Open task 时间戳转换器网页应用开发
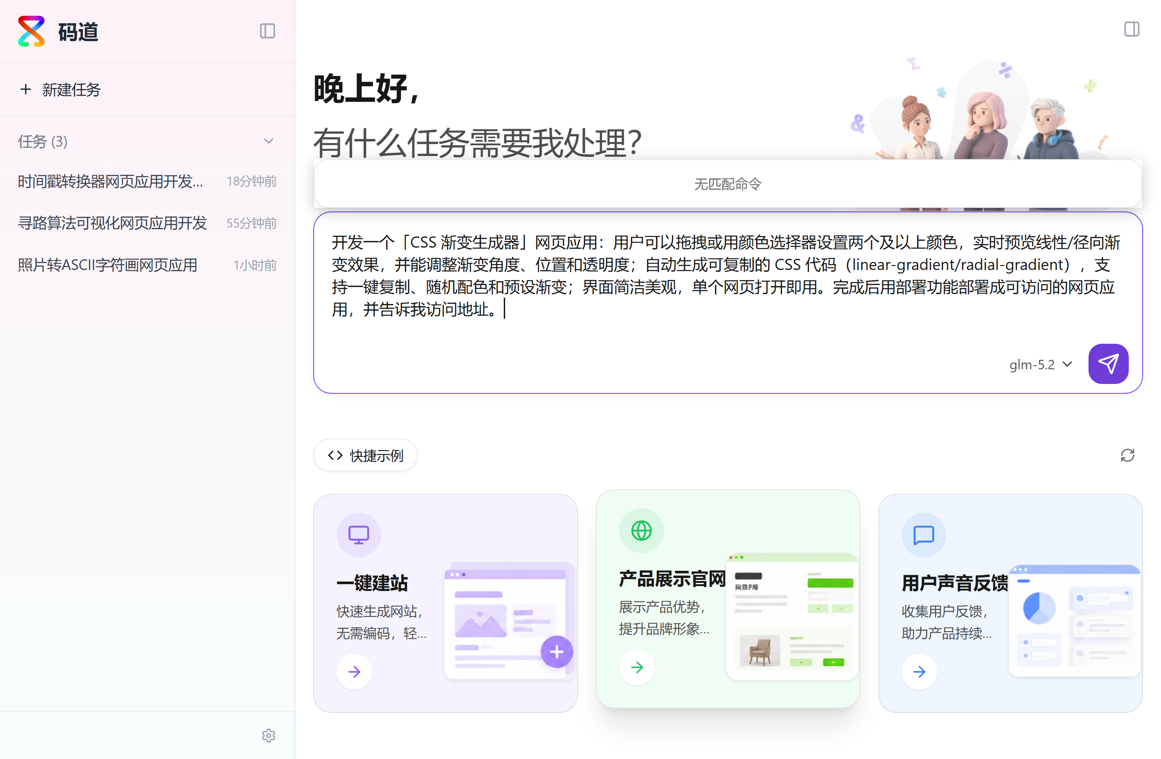This screenshot has height=759, width=1161. tap(147, 181)
